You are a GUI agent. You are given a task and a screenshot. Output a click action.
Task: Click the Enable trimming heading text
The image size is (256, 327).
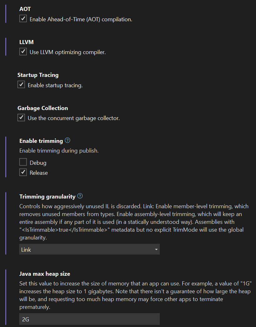click(41, 141)
